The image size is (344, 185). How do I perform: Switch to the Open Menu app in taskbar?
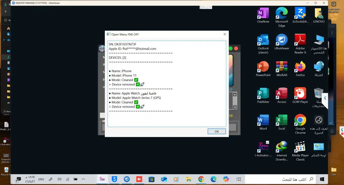coord(102,179)
